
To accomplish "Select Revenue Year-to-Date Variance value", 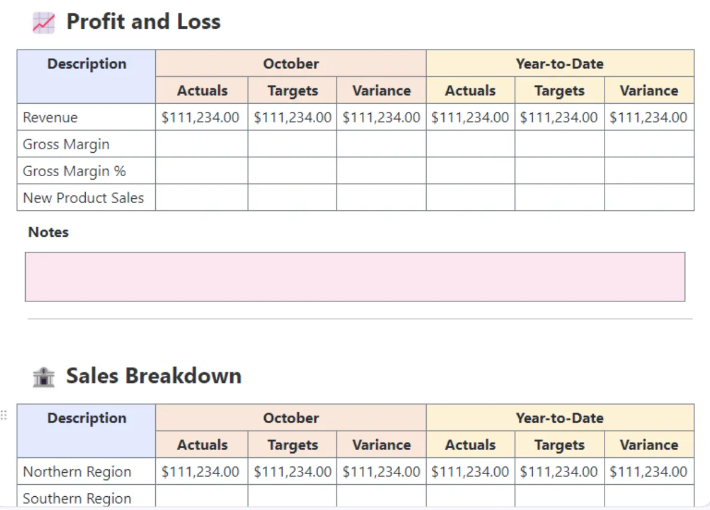I will click(x=648, y=117).
